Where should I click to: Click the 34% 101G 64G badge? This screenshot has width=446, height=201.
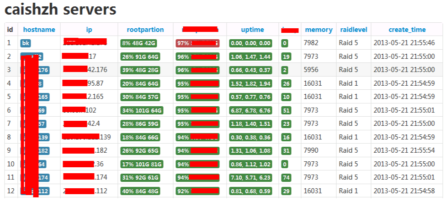pos(142,110)
